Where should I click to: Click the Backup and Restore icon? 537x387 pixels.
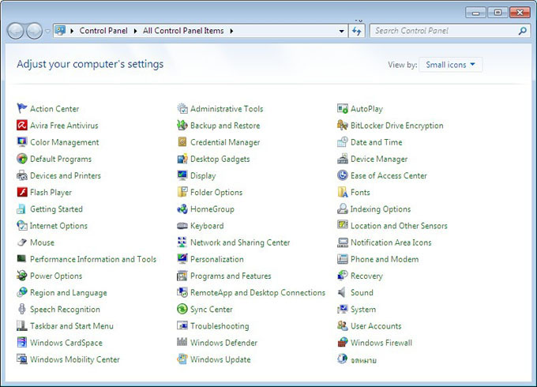pos(182,125)
